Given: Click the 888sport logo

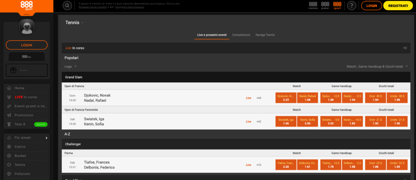Looking at the screenshot, I should click(26, 6).
